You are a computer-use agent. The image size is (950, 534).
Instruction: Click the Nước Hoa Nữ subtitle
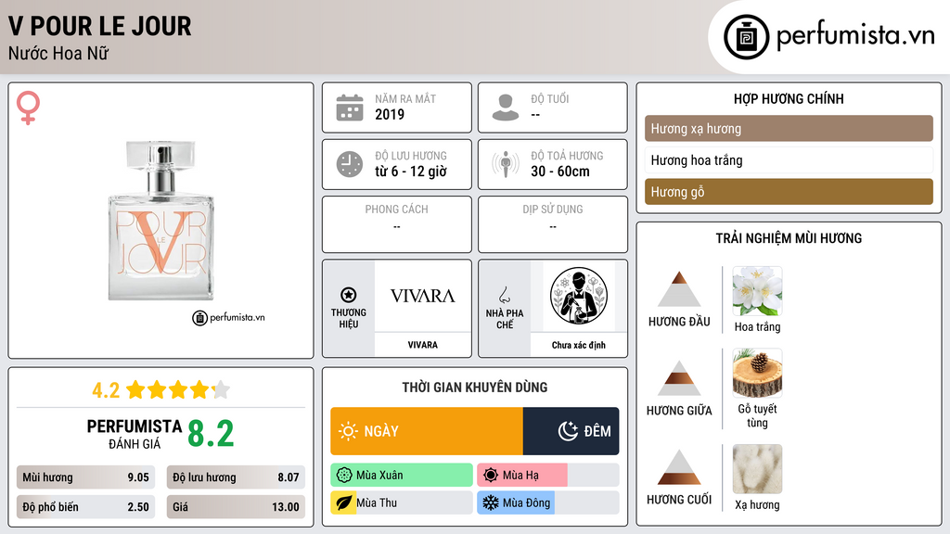[x=58, y=53]
